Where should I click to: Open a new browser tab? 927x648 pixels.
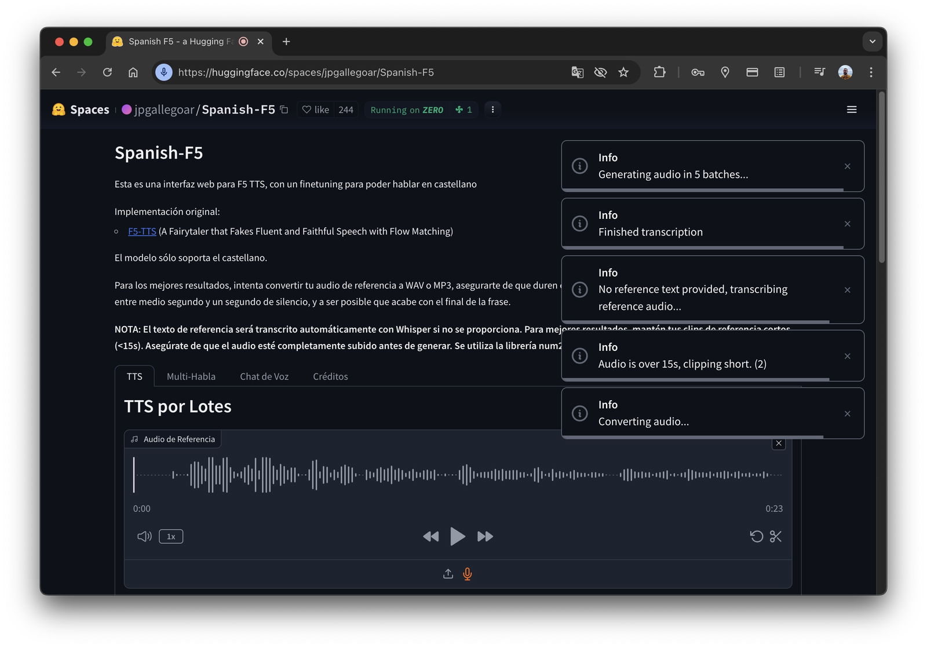click(x=286, y=42)
